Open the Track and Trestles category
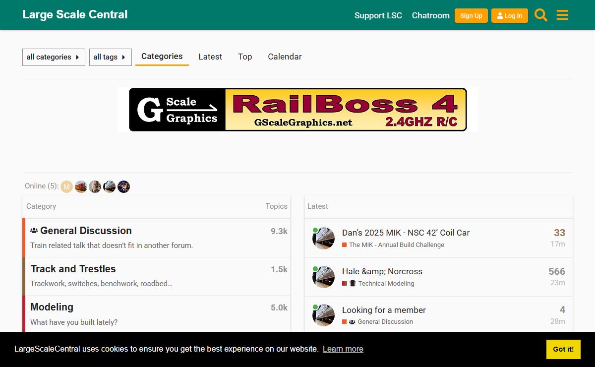The height and width of the screenshot is (367, 595). coord(73,269)
